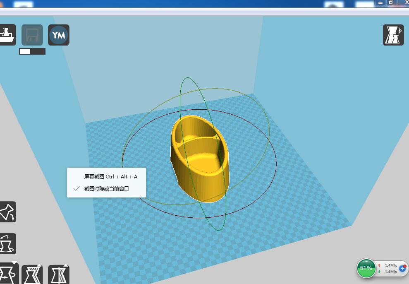Viewport: 409px width, 284px height.
Task: Click the greyed-out save toolpath floppy icon
Action: tap(32, 35)
